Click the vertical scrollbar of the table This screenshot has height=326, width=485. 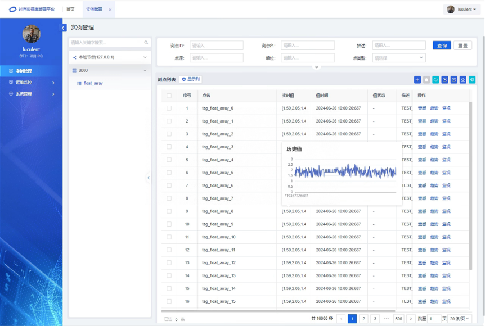(x=471, y=169)
